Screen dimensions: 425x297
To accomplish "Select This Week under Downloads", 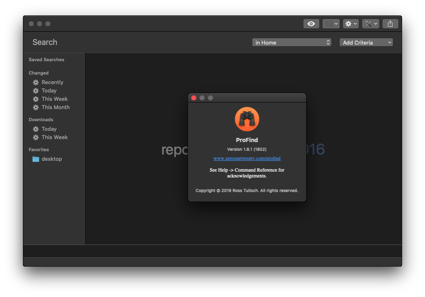I will 55,137.
